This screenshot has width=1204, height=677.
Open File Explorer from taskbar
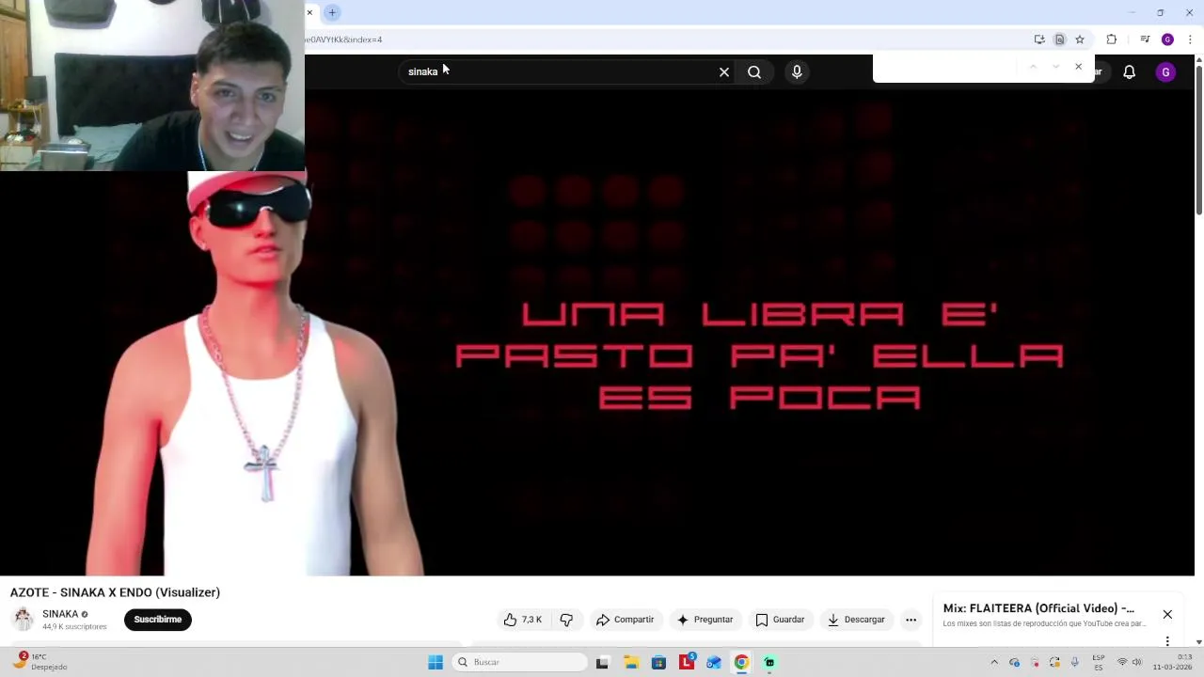[631, 662]
